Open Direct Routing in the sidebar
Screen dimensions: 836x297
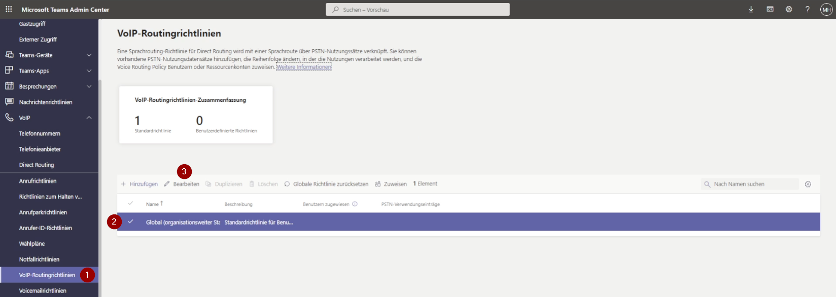pyautogui.click(x=37, y=165)
